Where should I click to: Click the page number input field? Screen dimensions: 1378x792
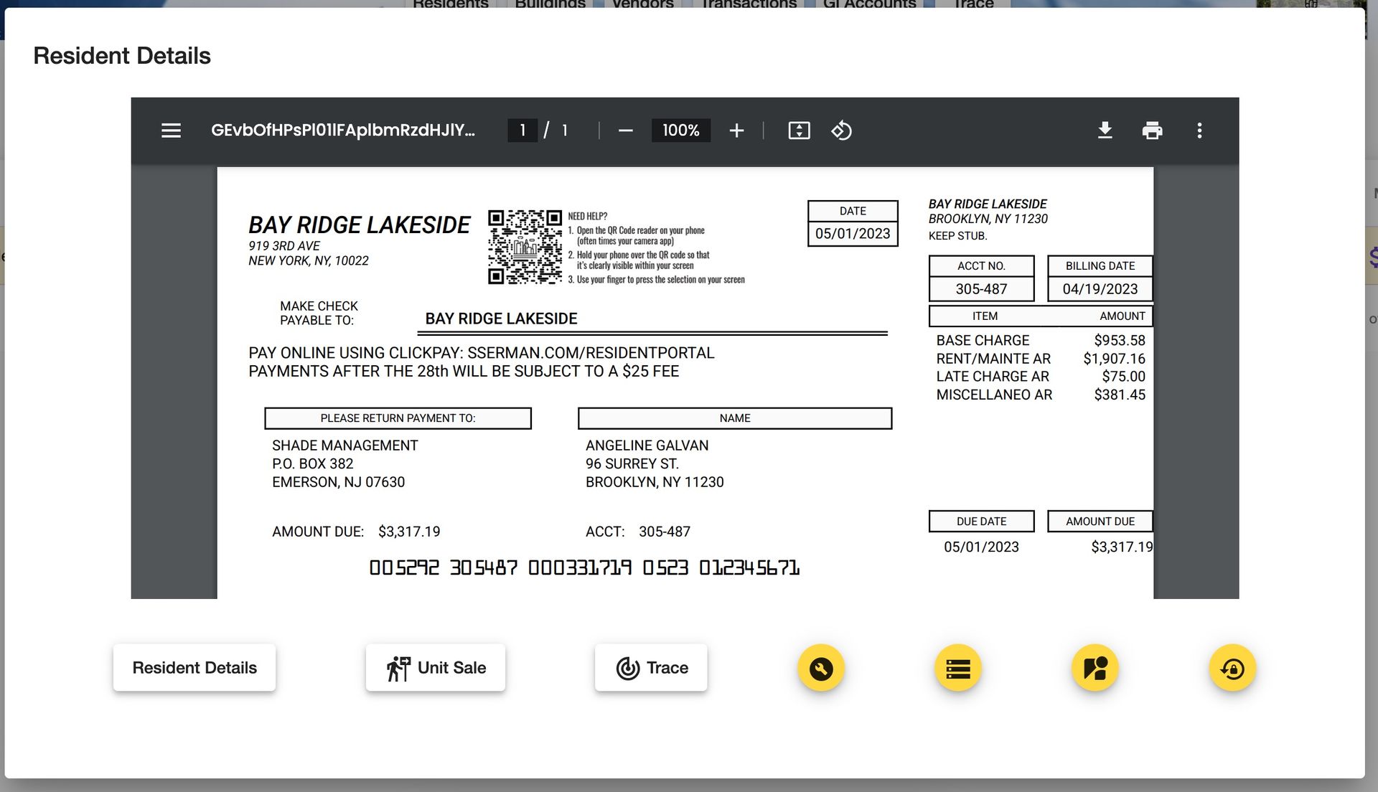[522, 130]
